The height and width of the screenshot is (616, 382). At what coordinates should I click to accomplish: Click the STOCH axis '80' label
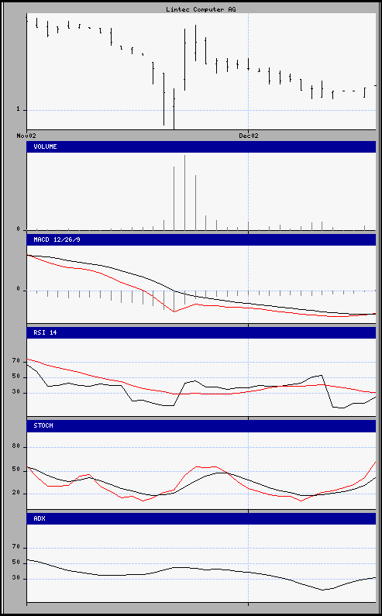pyautogui.click(x=15, y=446)
